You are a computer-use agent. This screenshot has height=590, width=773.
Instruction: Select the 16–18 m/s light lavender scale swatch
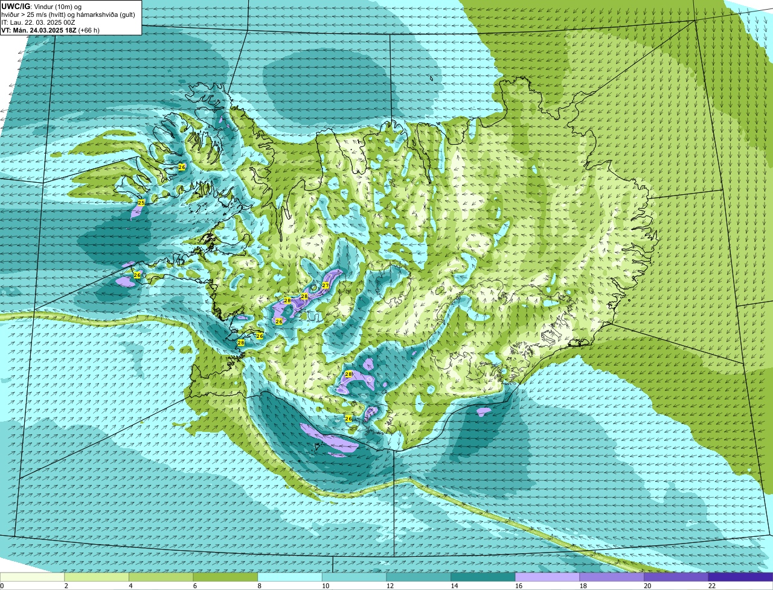click(548, 577)
